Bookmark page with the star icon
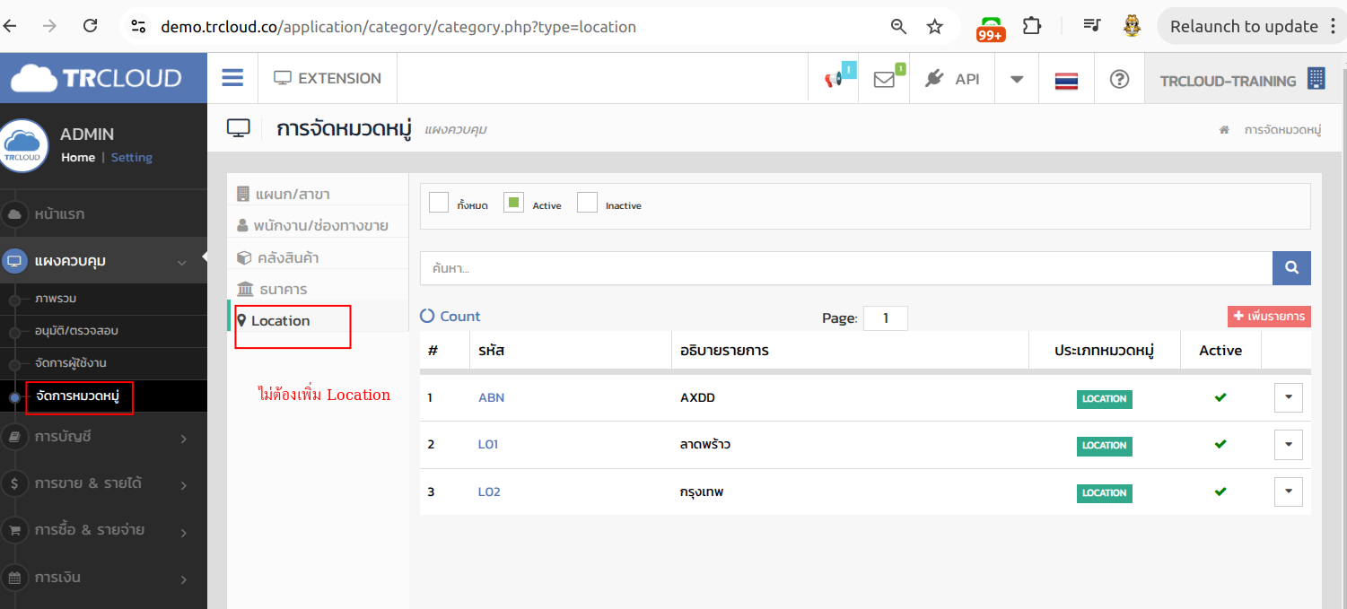 [x=935, y=27]
